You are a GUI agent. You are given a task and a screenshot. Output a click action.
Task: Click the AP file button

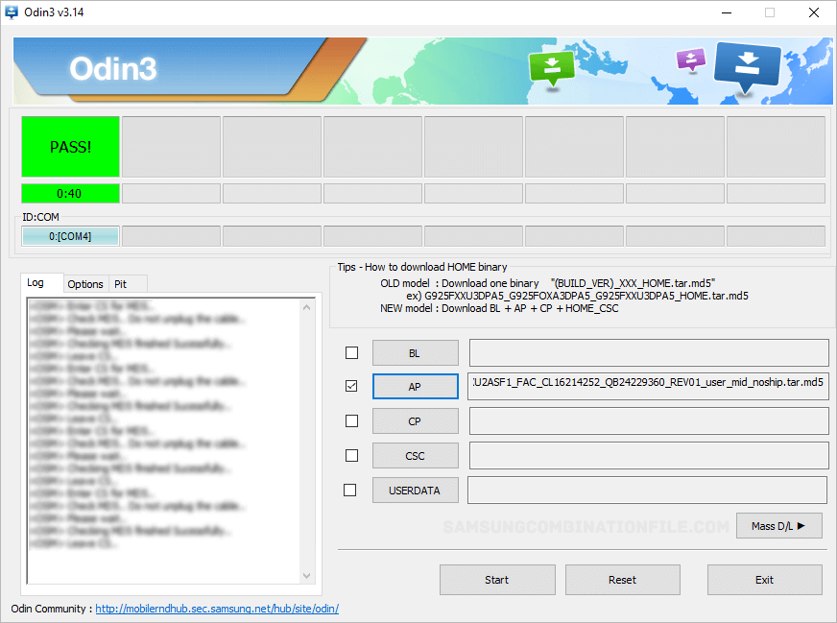(x=416, y=387)
